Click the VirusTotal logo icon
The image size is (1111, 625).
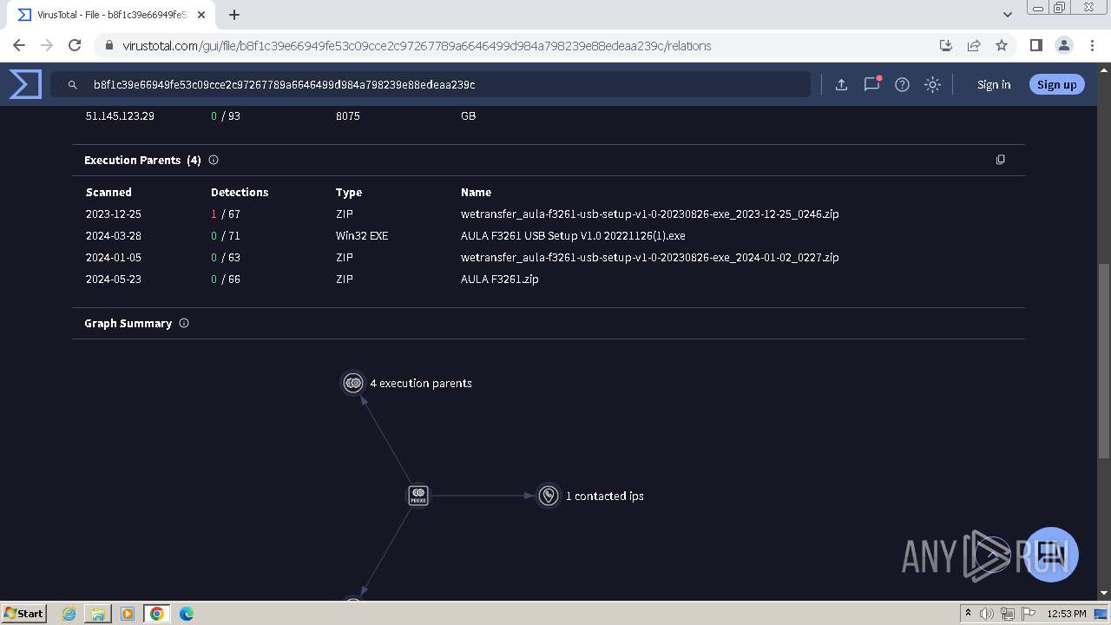pyautogui.click(x=25, y=84)
